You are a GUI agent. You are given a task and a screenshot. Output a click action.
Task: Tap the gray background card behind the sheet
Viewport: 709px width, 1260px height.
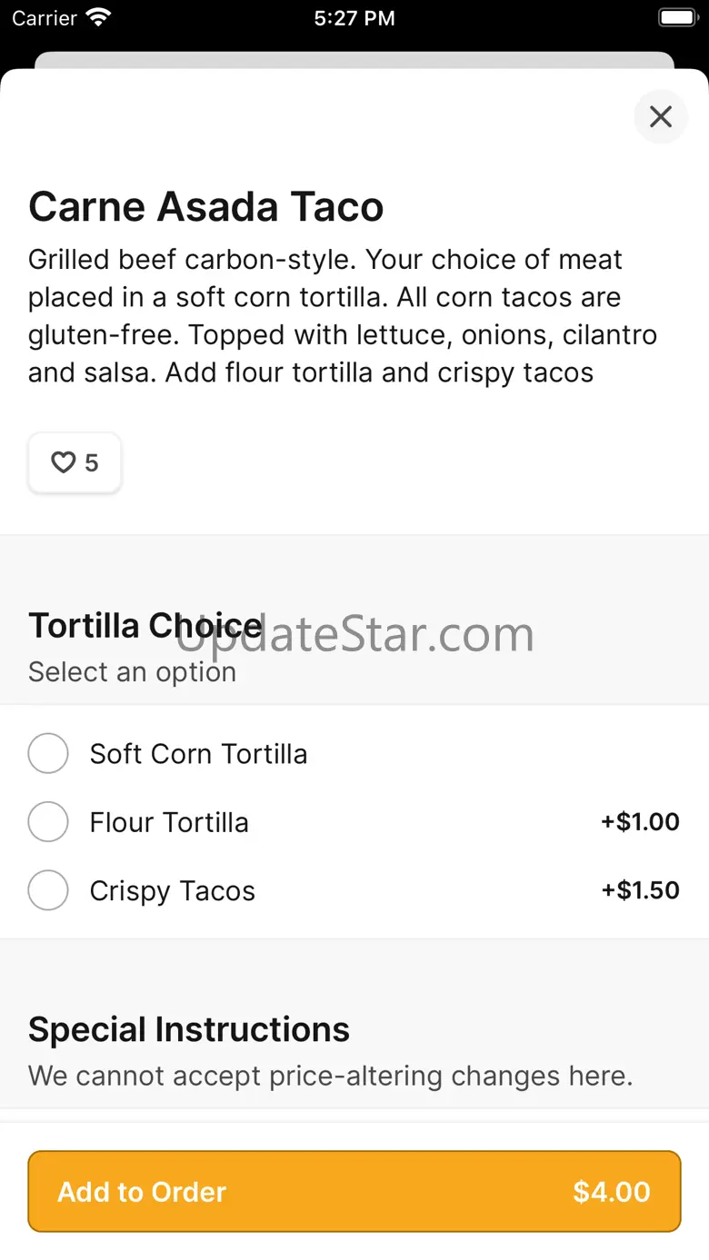354,59
